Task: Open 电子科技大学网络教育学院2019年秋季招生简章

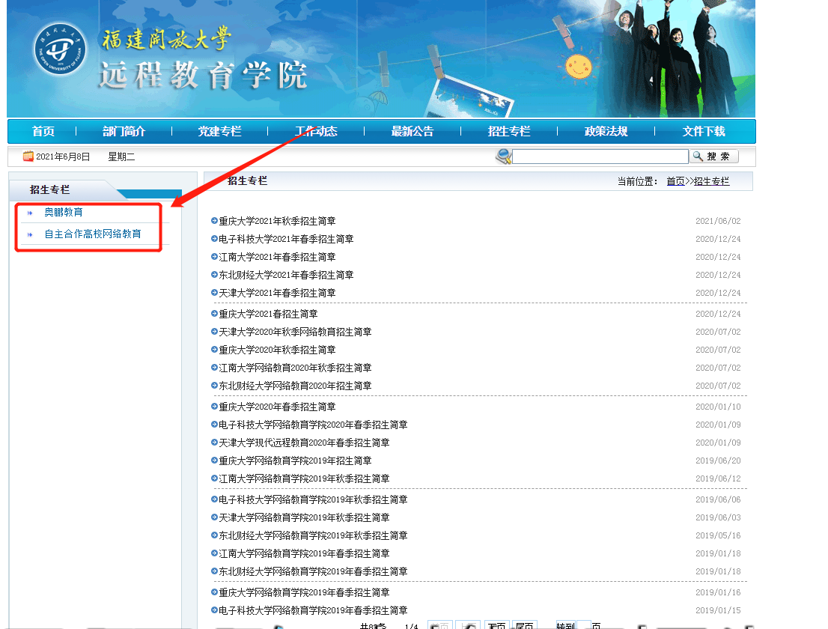Action: (313, 499)
